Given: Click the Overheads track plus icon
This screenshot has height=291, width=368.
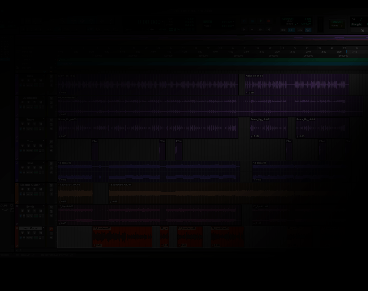Looking at the screenshot, I should coord(51,107).
